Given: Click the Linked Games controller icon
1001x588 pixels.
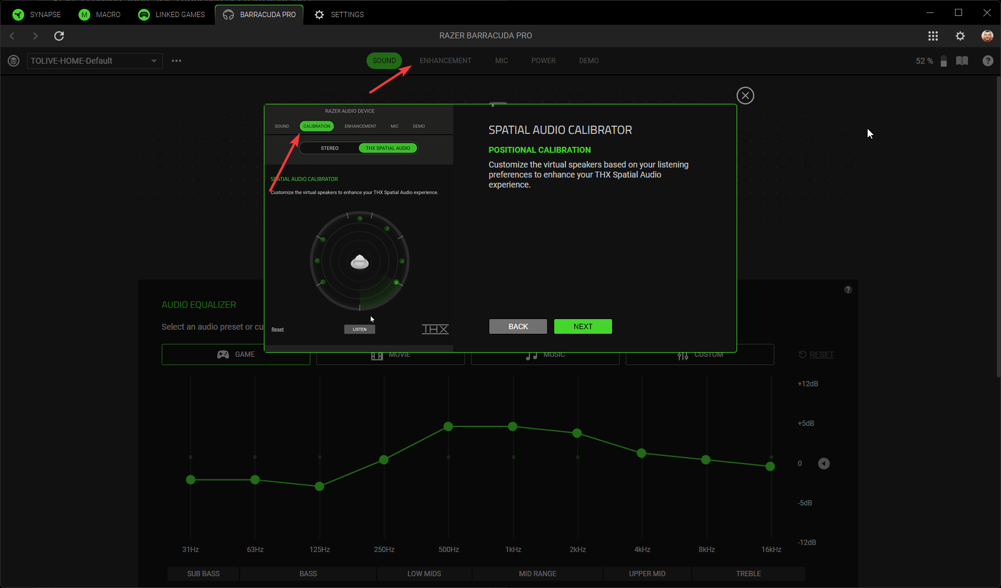Looking at the screenshot, I should pos(144,15).
